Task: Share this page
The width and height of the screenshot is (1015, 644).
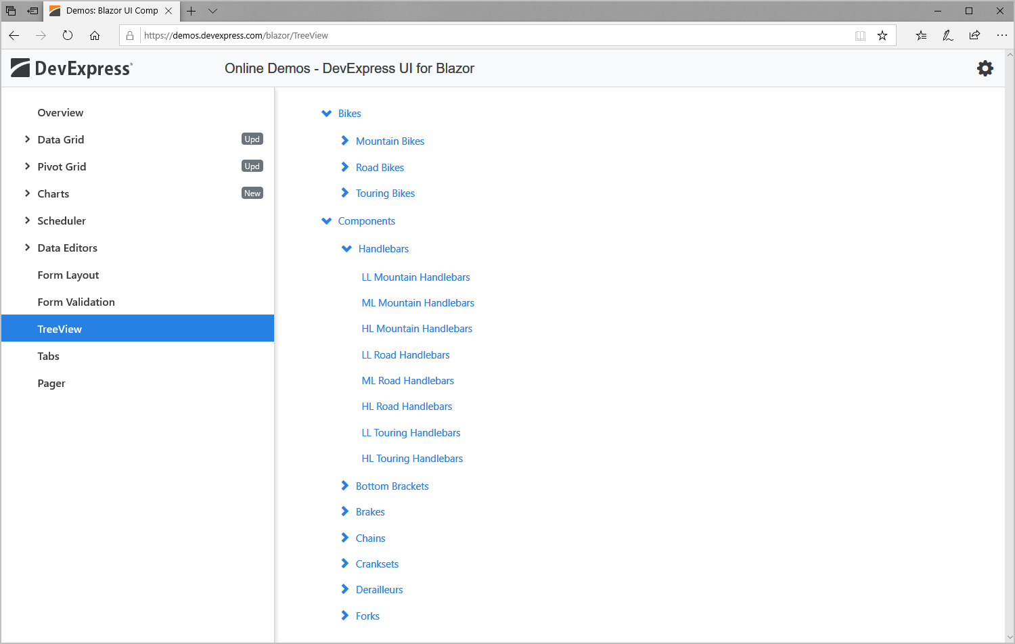Action: click(974, 36)
